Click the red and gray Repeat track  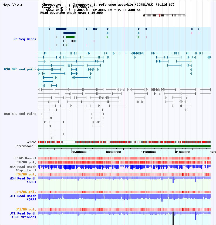pos(124,142)
